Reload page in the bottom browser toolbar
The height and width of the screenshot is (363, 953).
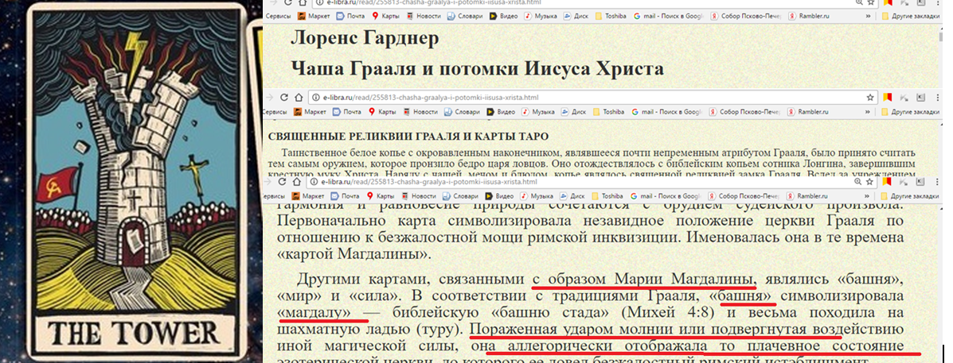tap(282, 181)
